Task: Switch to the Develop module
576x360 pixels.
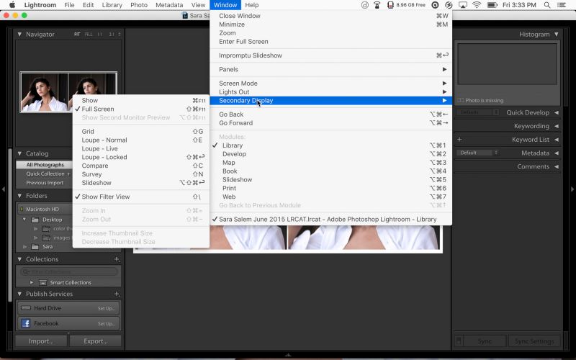Action: click(x=330, y=154)
